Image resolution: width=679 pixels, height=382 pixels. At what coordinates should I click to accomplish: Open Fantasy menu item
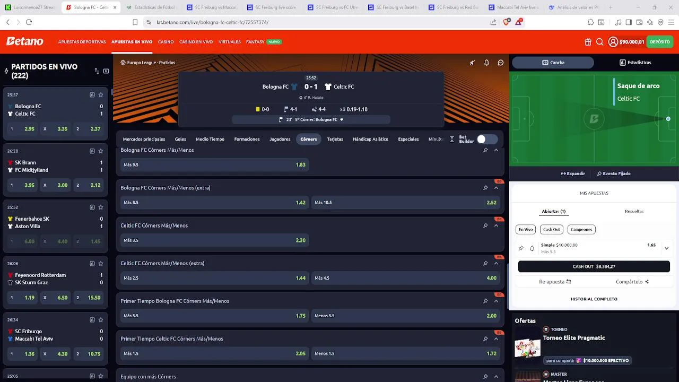[255, 42]
